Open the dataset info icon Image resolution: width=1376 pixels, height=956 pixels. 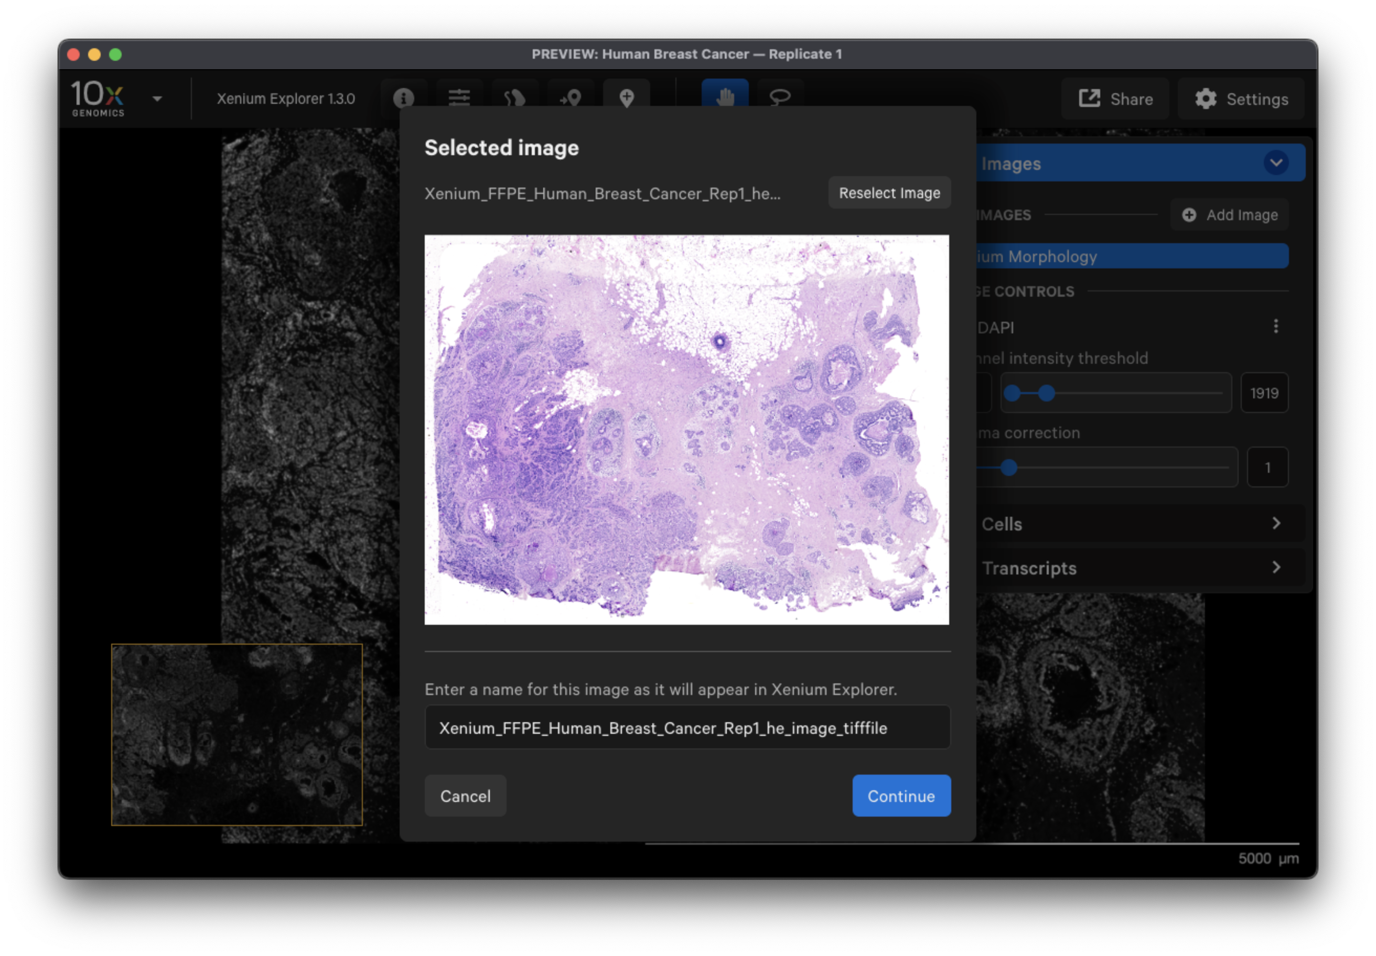coord(403,97)
